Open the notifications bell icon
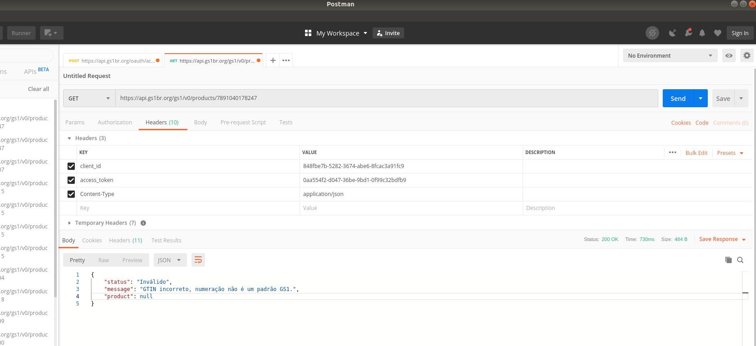This screenshot has width=756, height=346. 702,33
